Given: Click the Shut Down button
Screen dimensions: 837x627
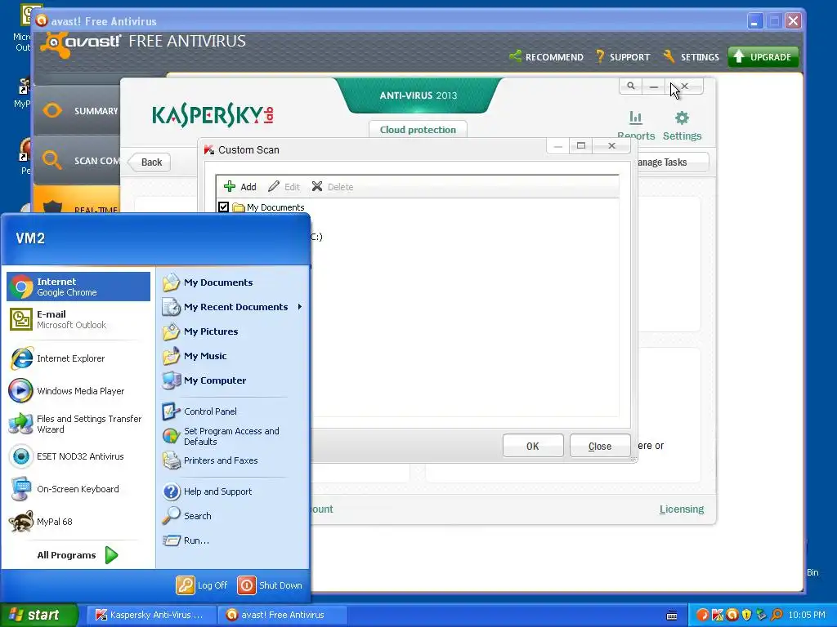Looking at the screenshot, I should click(x=270, y=585).
